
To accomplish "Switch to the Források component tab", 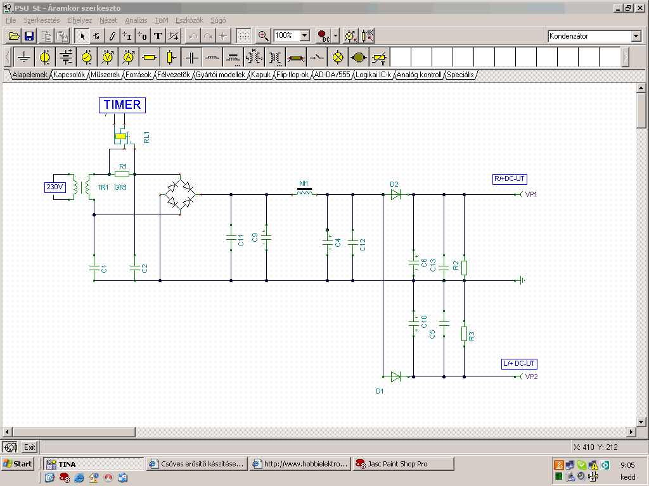I will click(138, 75).
